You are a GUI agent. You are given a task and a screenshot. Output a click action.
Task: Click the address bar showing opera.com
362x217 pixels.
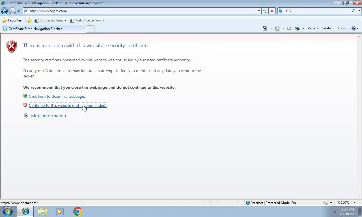click(x=140, y=11)
